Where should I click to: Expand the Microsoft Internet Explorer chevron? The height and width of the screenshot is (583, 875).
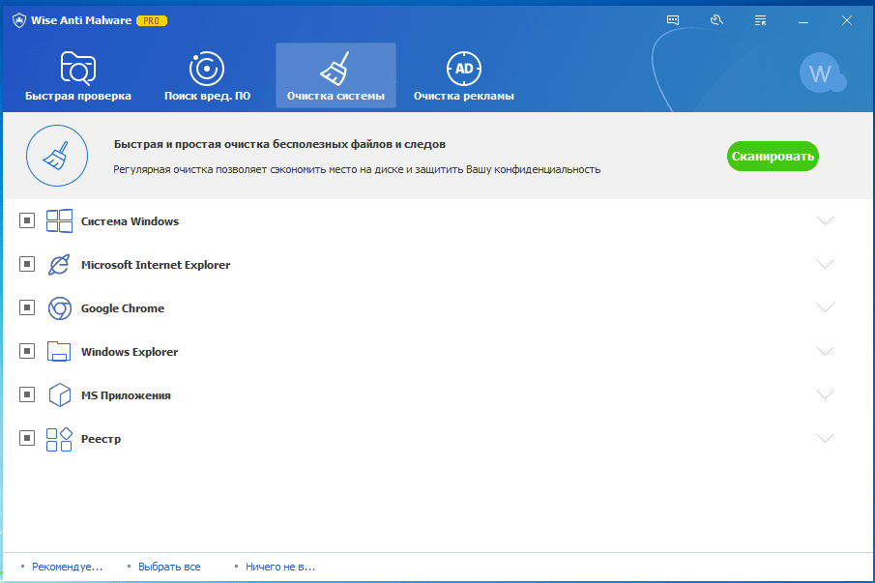tap(825, 264)
